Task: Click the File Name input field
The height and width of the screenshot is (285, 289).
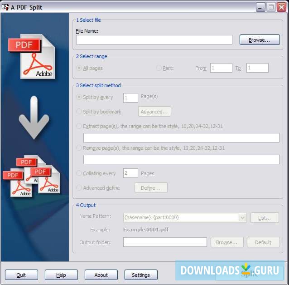Action: [154, 40]
